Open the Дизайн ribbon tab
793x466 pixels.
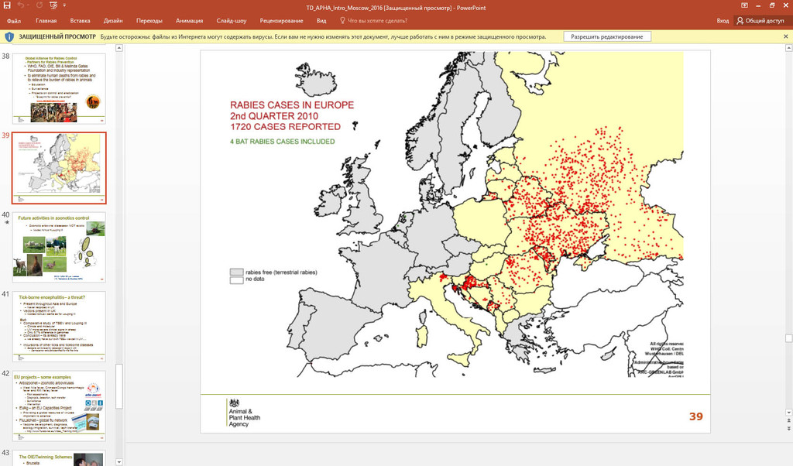coord(113,21)
